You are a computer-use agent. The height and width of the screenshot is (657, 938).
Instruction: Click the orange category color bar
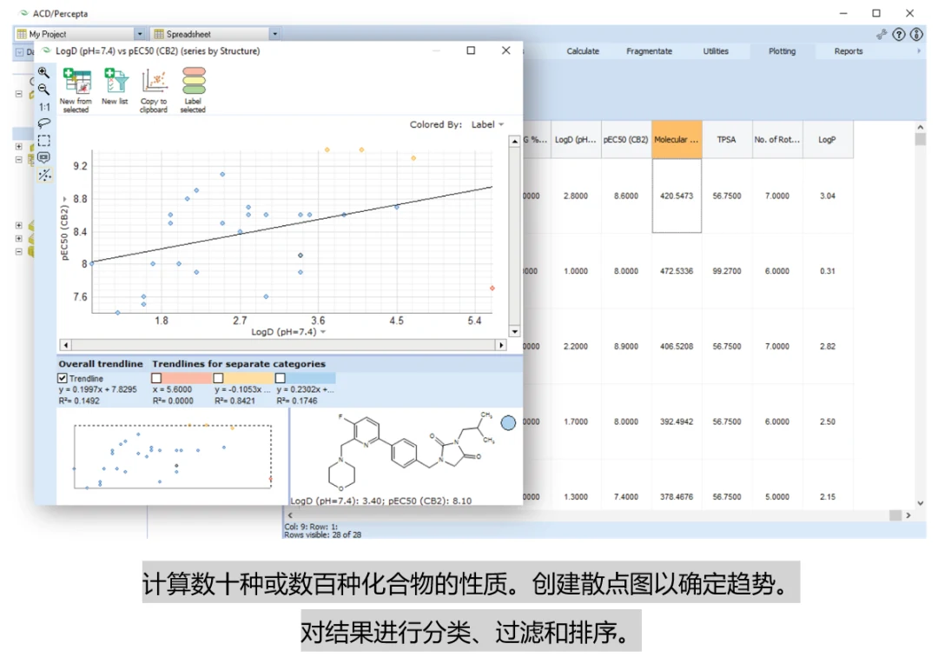pos(249,378)
